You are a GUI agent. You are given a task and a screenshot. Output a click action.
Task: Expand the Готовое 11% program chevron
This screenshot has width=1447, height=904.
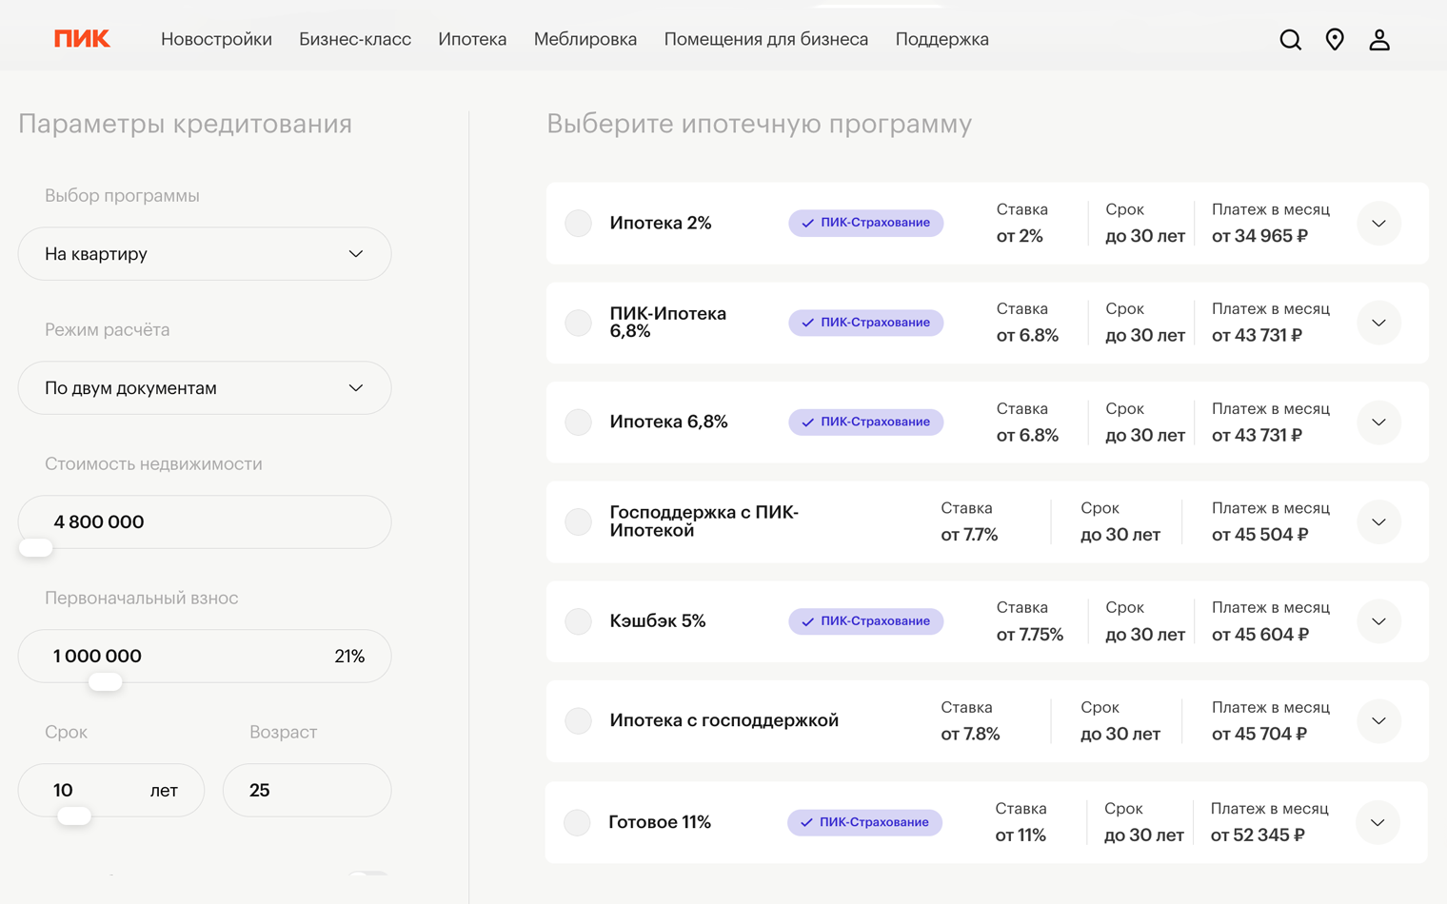pos(1378,822)
